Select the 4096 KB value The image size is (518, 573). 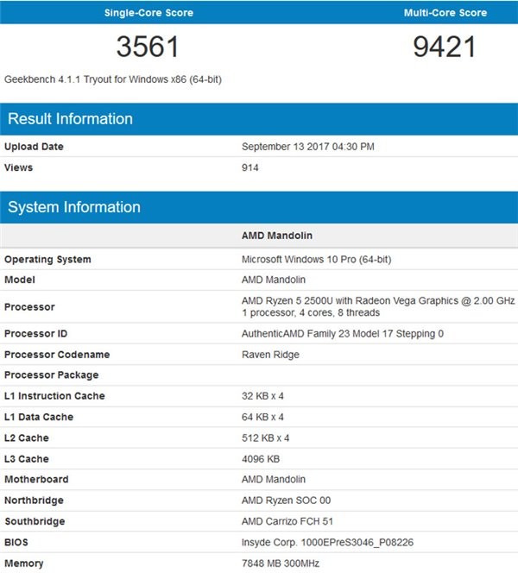261,459
